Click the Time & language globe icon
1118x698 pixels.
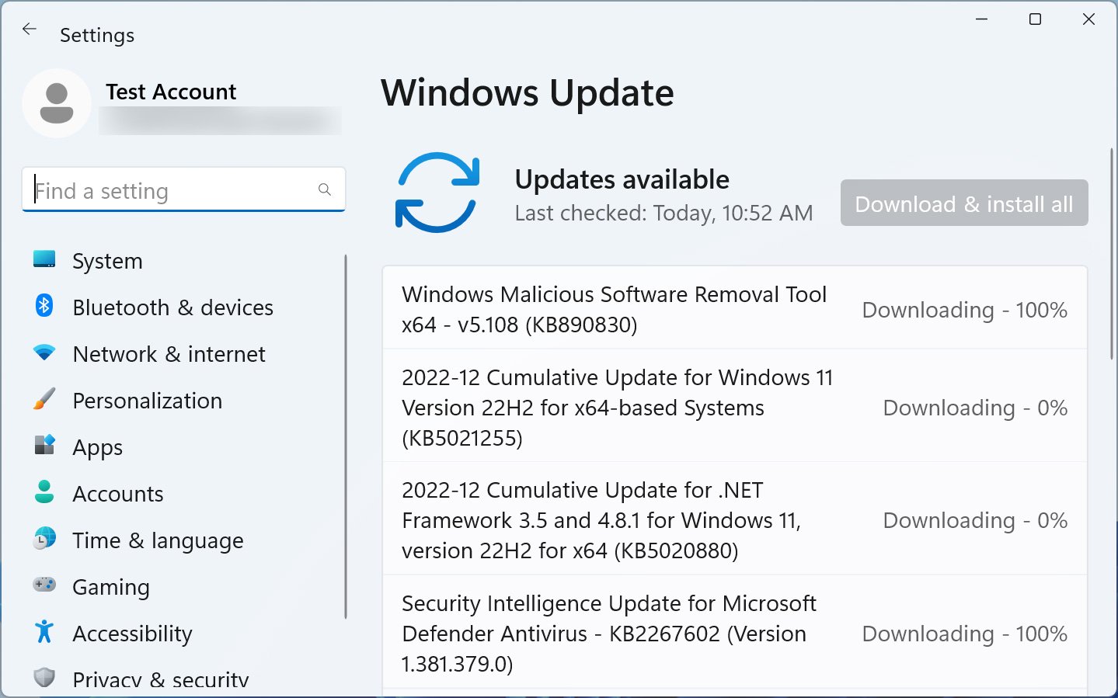click(x=44, y=538)
